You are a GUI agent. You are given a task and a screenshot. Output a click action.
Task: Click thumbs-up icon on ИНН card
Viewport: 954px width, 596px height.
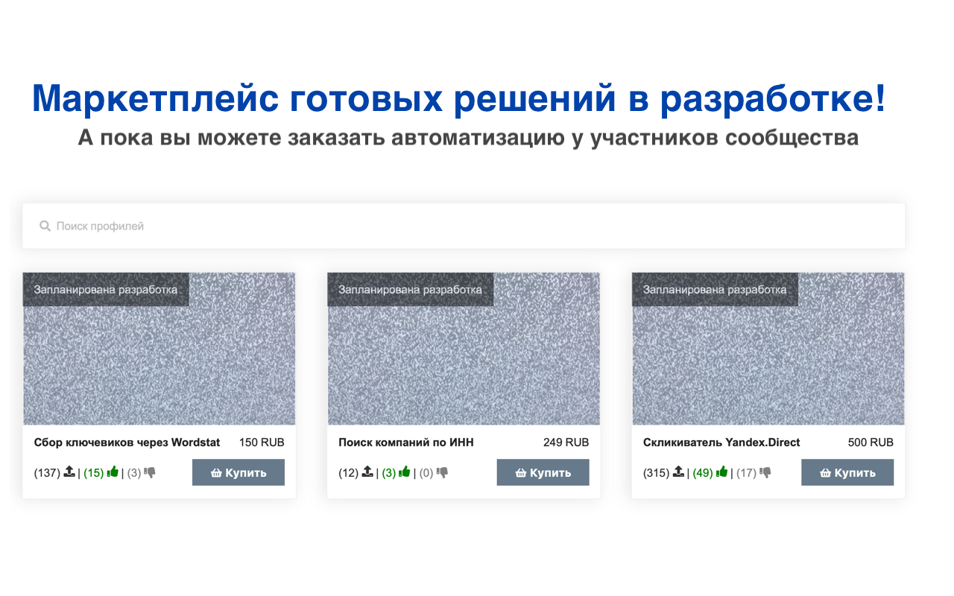coord(405,472)
